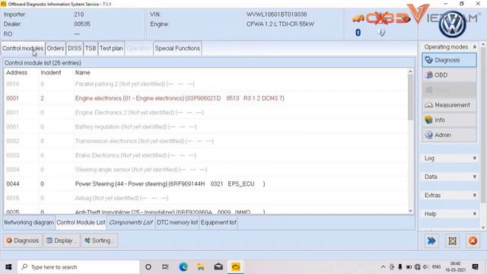Image resolution: width=487 pixels, height=274 pixels.
Task: Open Task View from taskbar
Action: (x=165, y=267)
